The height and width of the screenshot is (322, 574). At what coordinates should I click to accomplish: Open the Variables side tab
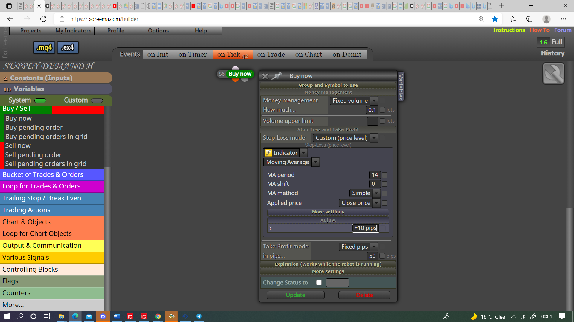tap(401, 87)
